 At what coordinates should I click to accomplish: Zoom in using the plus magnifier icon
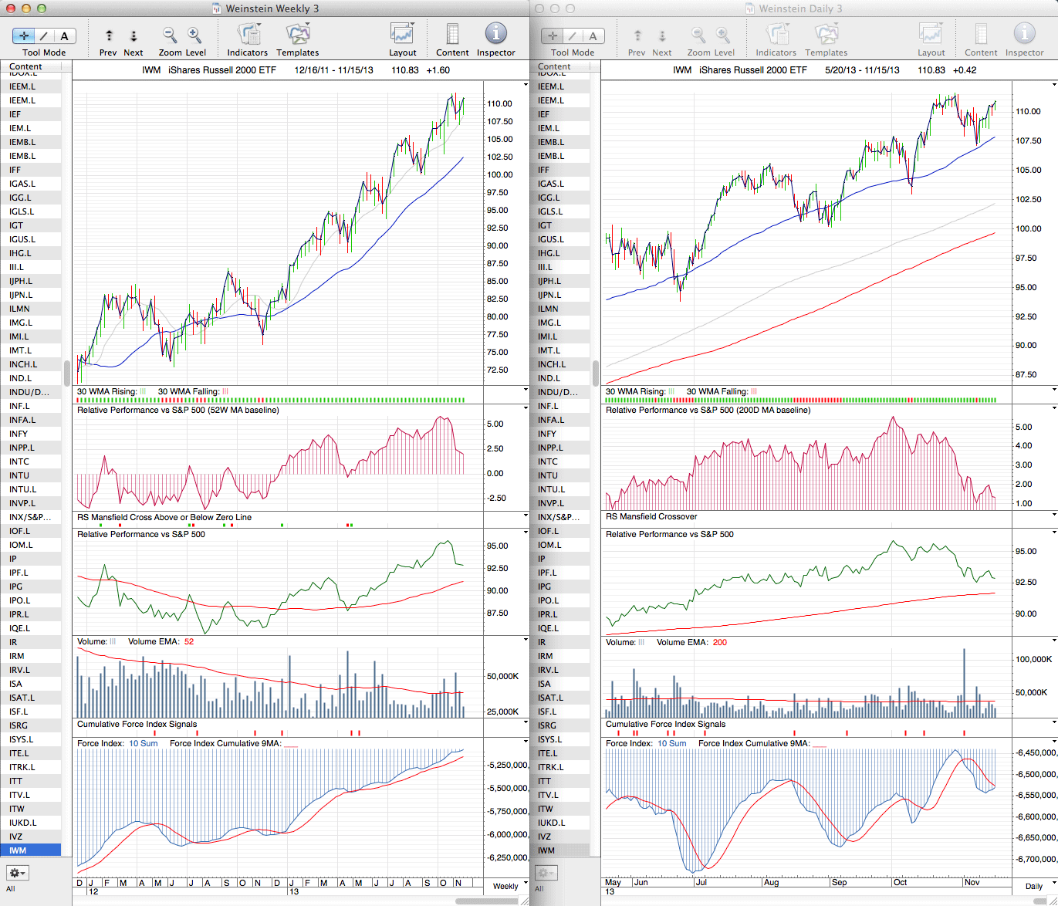[194, 35]
